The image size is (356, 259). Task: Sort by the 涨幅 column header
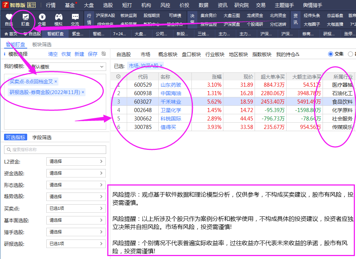click(x=217, y=77)
